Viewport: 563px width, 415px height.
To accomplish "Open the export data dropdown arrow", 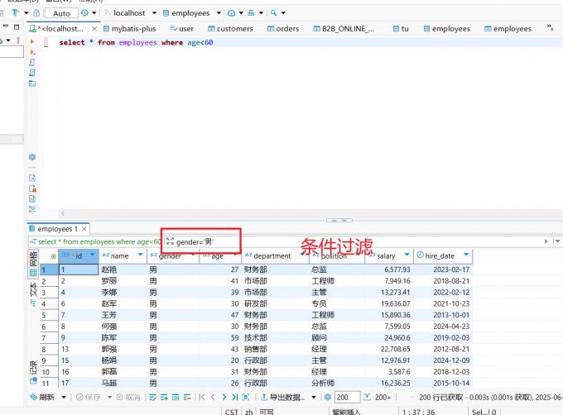I will (x=314, y=397).
